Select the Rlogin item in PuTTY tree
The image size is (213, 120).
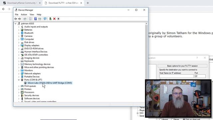tap(142, 110)
